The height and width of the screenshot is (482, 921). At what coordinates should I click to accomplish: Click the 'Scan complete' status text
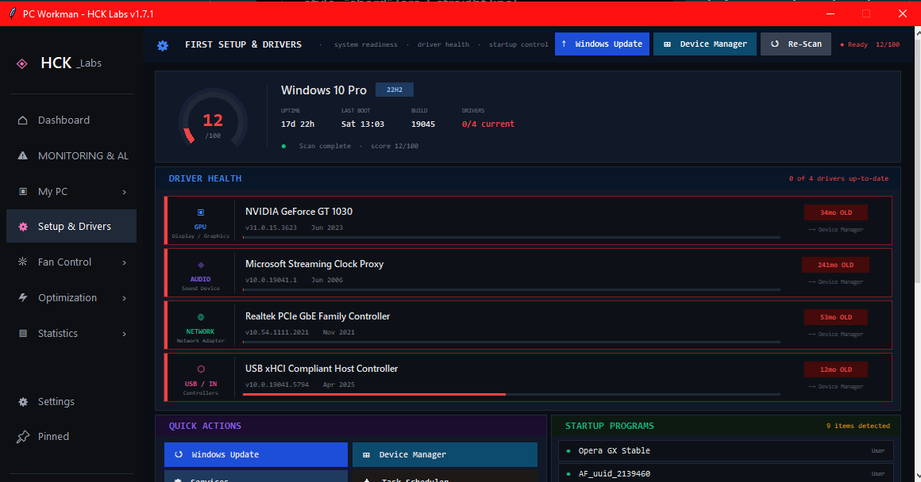325,146
